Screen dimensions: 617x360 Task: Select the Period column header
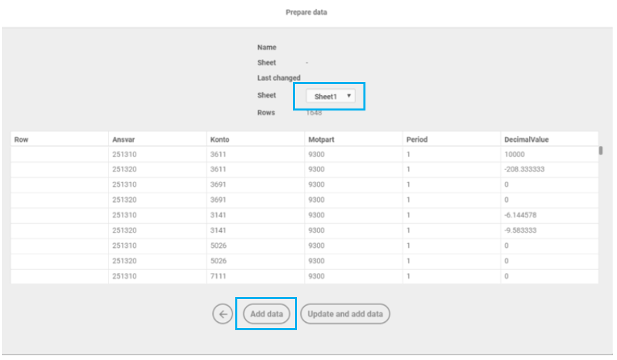[x=417, y=140]
